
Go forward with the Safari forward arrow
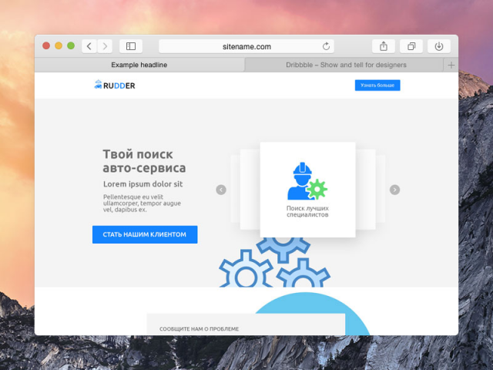[x=105, y=46]
